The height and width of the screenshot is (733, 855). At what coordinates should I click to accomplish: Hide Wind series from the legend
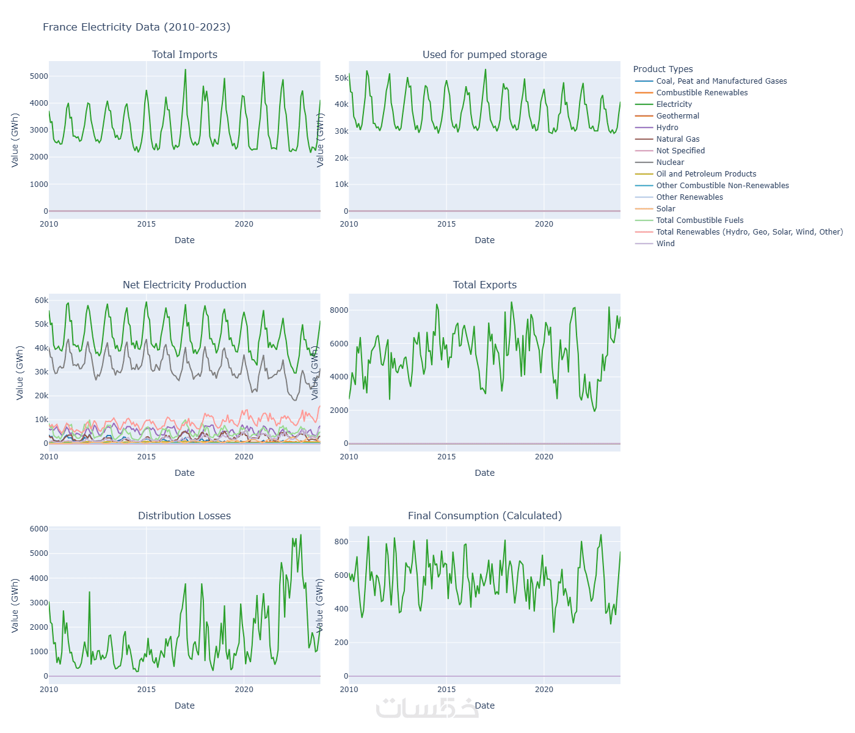click(665, 244)
